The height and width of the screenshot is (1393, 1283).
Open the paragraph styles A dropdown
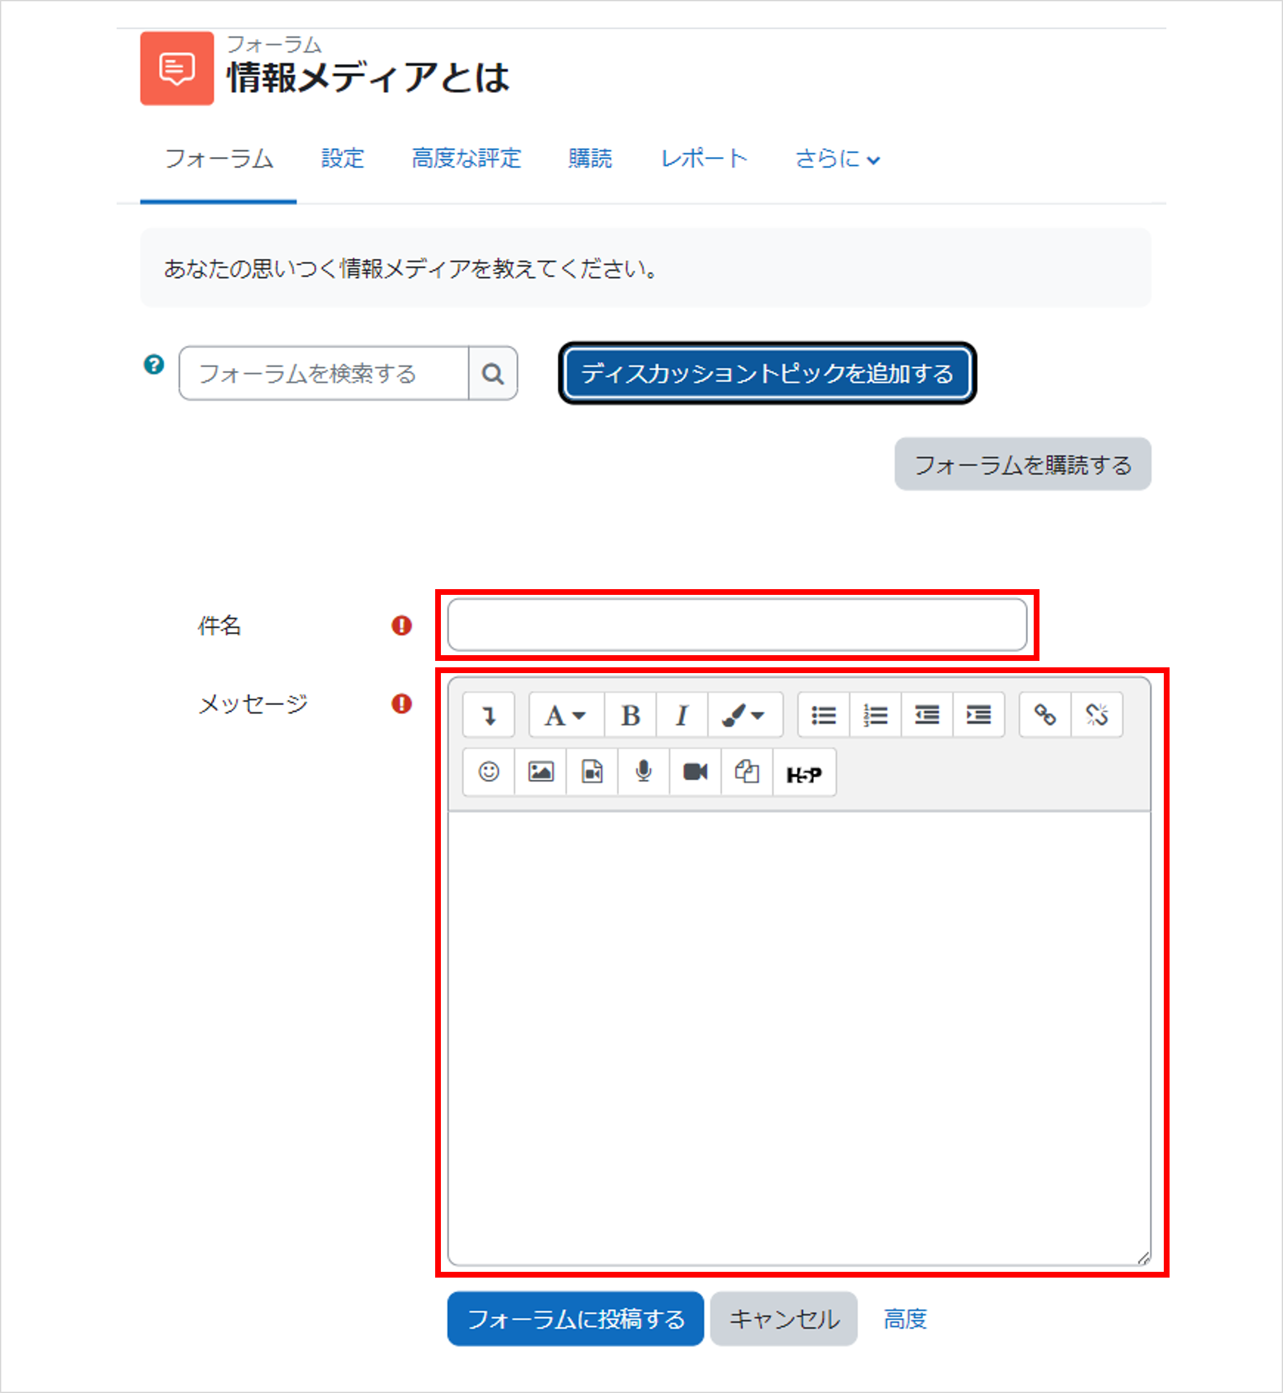pos(566,715)
